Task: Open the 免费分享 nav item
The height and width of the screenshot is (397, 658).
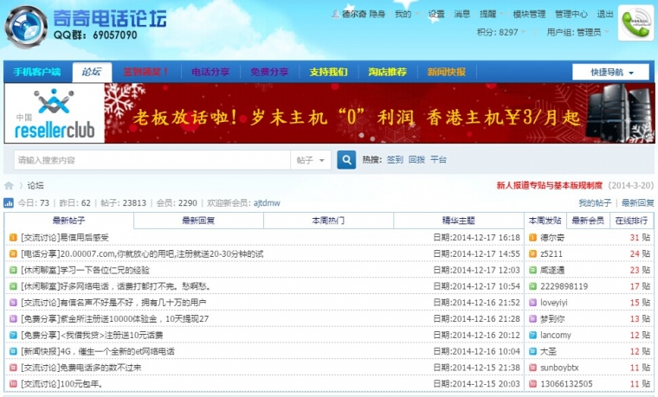Action: click(269, 72)
